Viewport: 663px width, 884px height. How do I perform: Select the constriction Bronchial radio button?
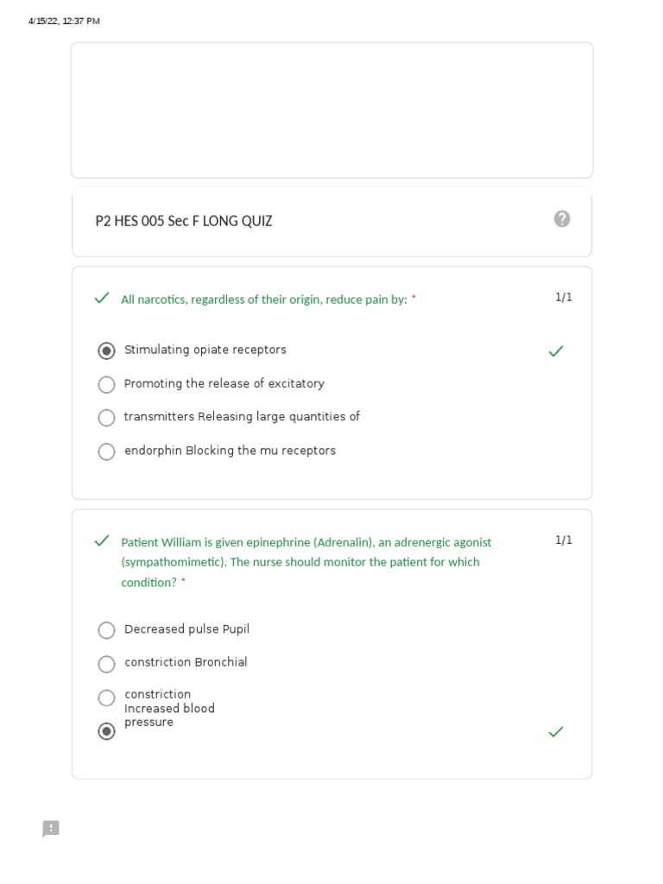click(106, 664)
